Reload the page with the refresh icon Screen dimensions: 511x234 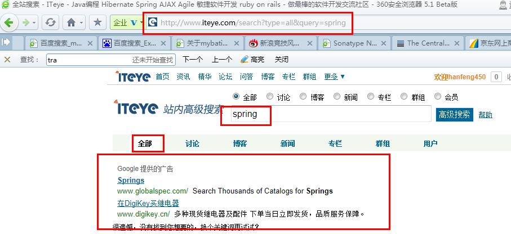[x=50, y=22]
